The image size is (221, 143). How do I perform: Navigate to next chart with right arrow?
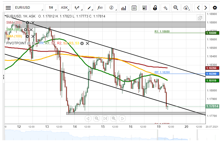point(206,7)
